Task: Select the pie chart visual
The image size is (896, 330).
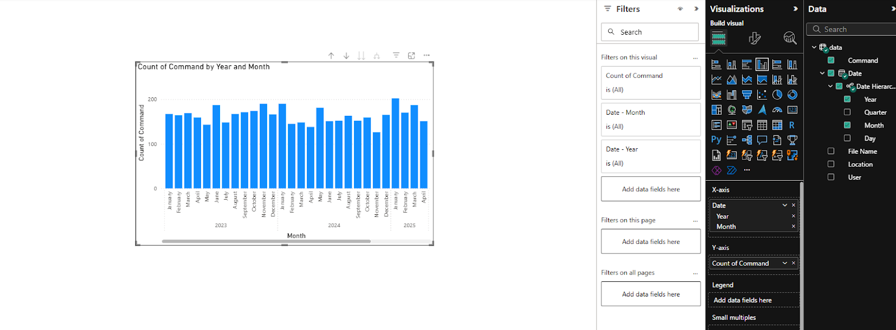Action: (777, 95)
